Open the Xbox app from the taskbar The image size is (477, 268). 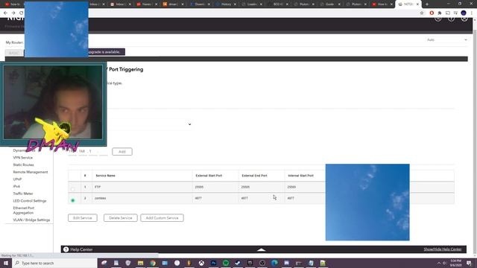click(x=201, y=263)
